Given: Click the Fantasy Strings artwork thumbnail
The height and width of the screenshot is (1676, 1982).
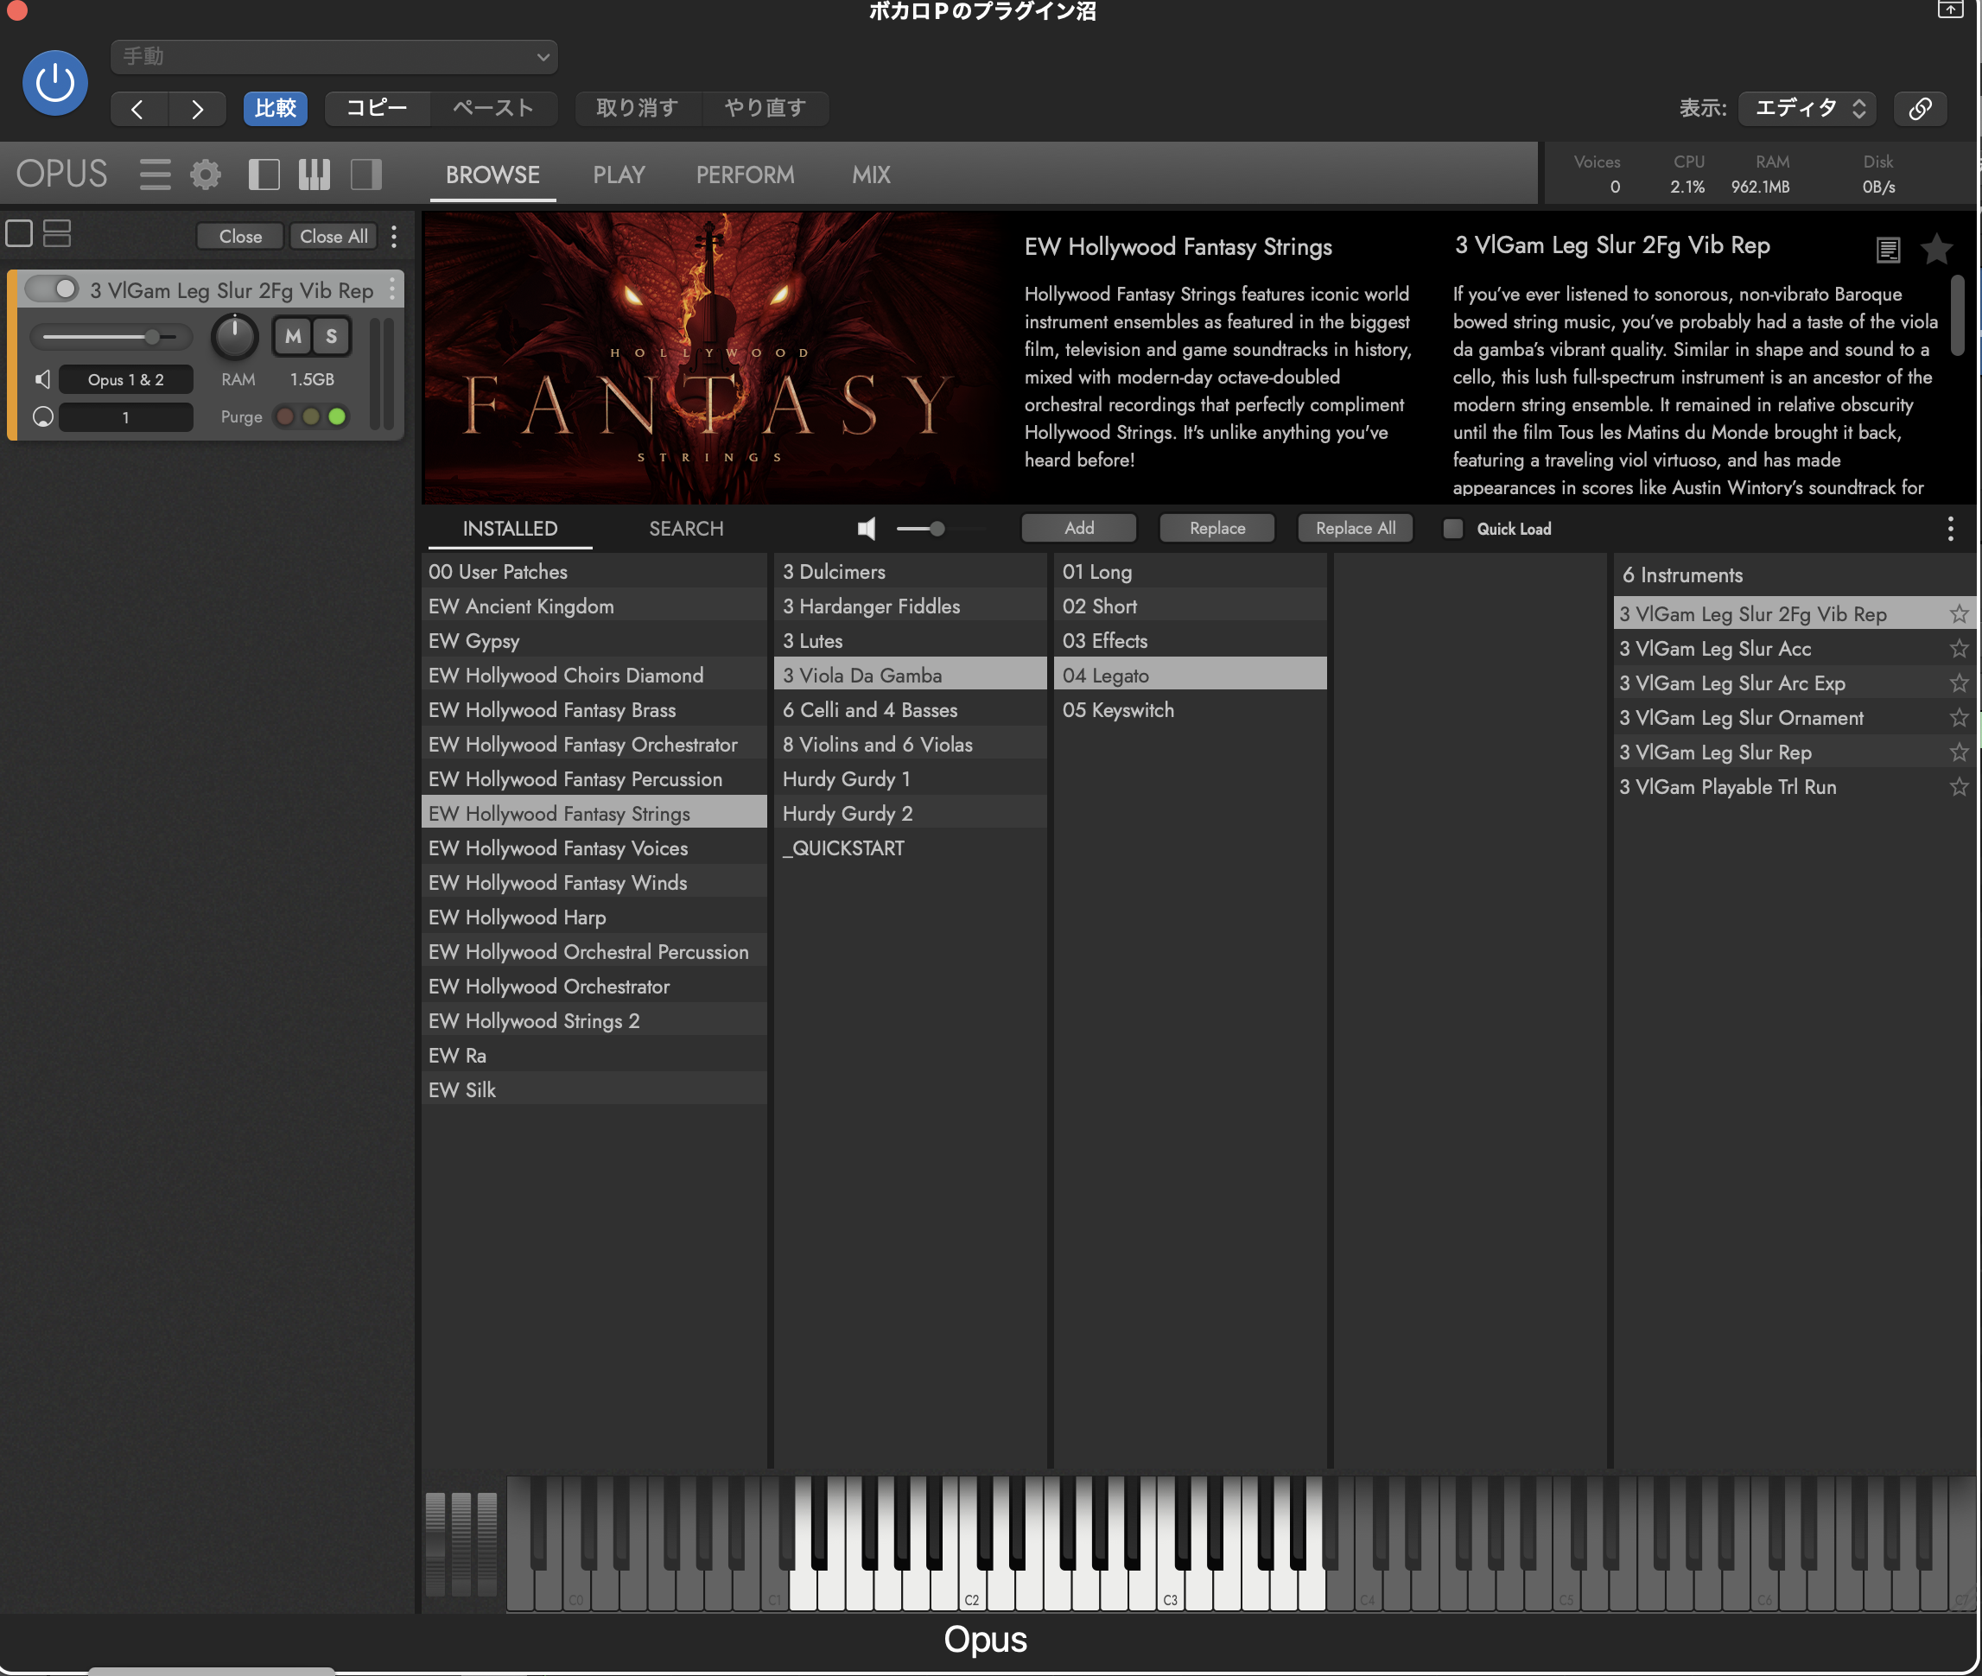Looking at the screenshot, I should pos(711,358).
